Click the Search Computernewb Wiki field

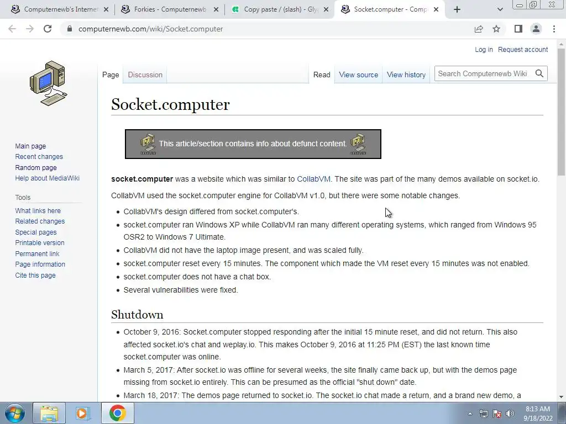[x=483, y=73]
